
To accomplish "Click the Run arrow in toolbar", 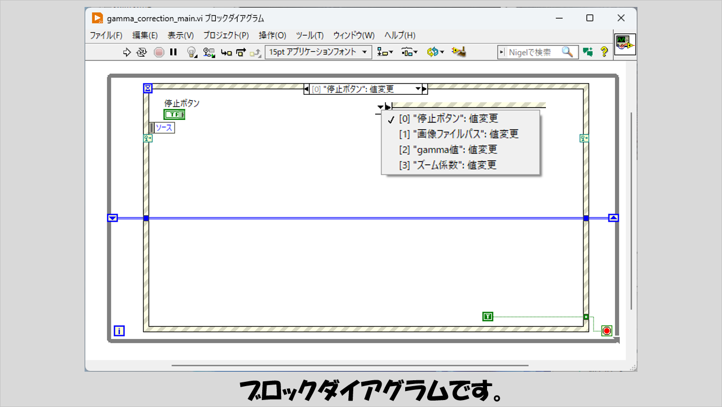I will (x=127, y=52).
